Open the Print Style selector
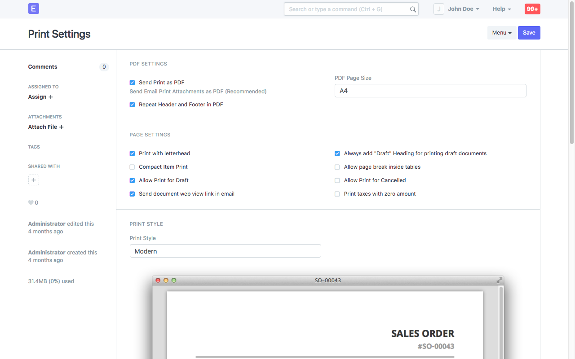The width and height of the screenshot is (575, 359). [225, 251]
